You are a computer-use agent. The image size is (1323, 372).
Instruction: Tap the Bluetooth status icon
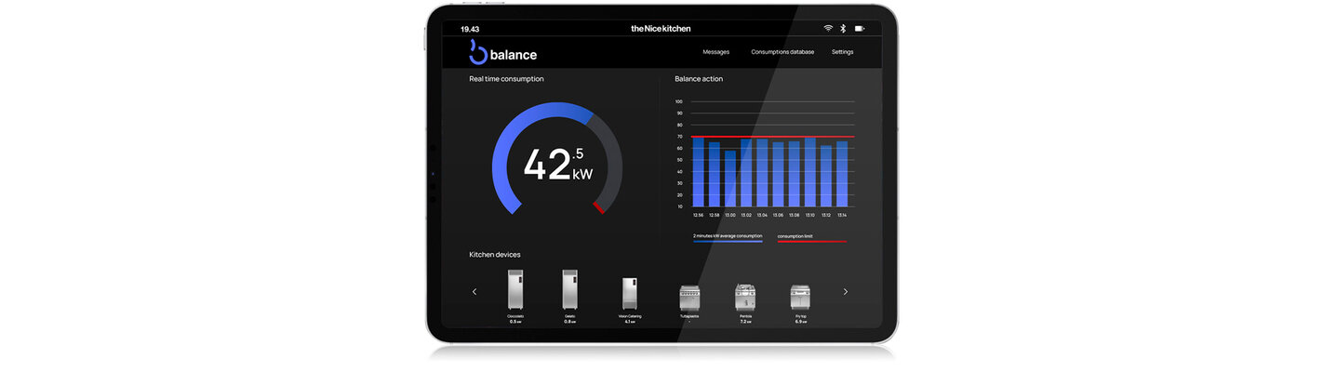click(x=844, y=29)
